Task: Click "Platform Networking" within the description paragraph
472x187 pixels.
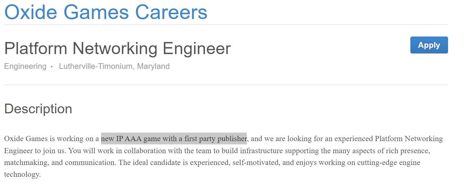Action: 409,139
